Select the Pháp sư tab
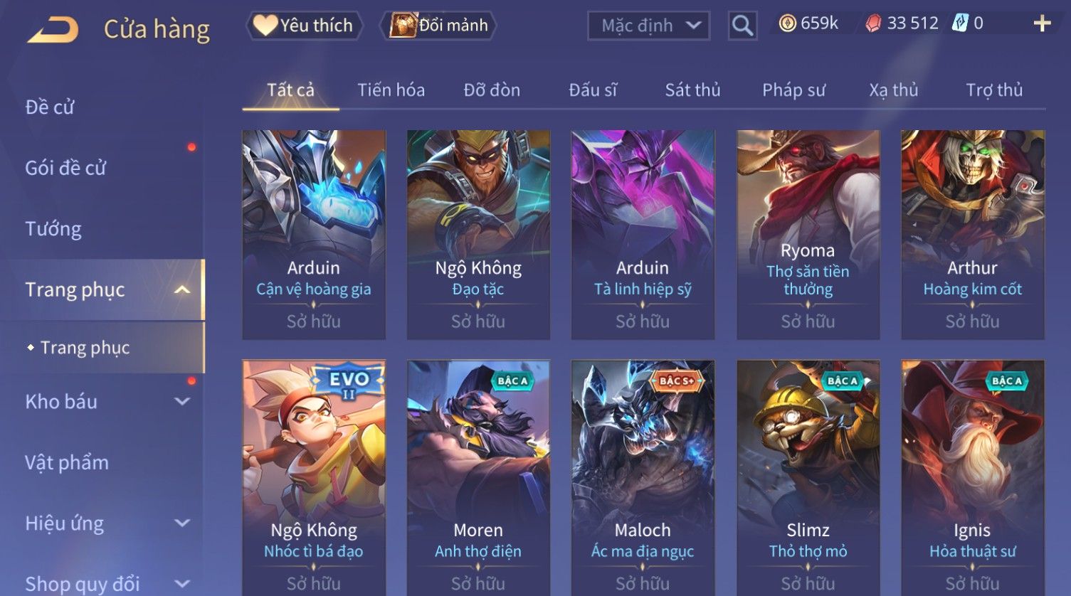 point(793,90)
